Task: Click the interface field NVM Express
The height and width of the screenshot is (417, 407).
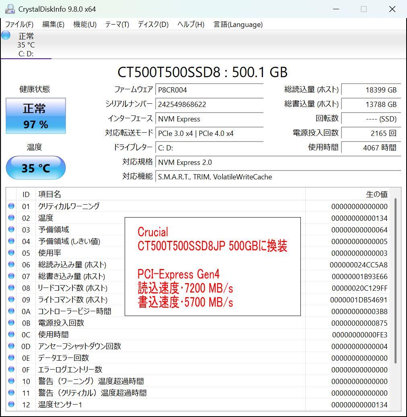Action: [210, 119]
